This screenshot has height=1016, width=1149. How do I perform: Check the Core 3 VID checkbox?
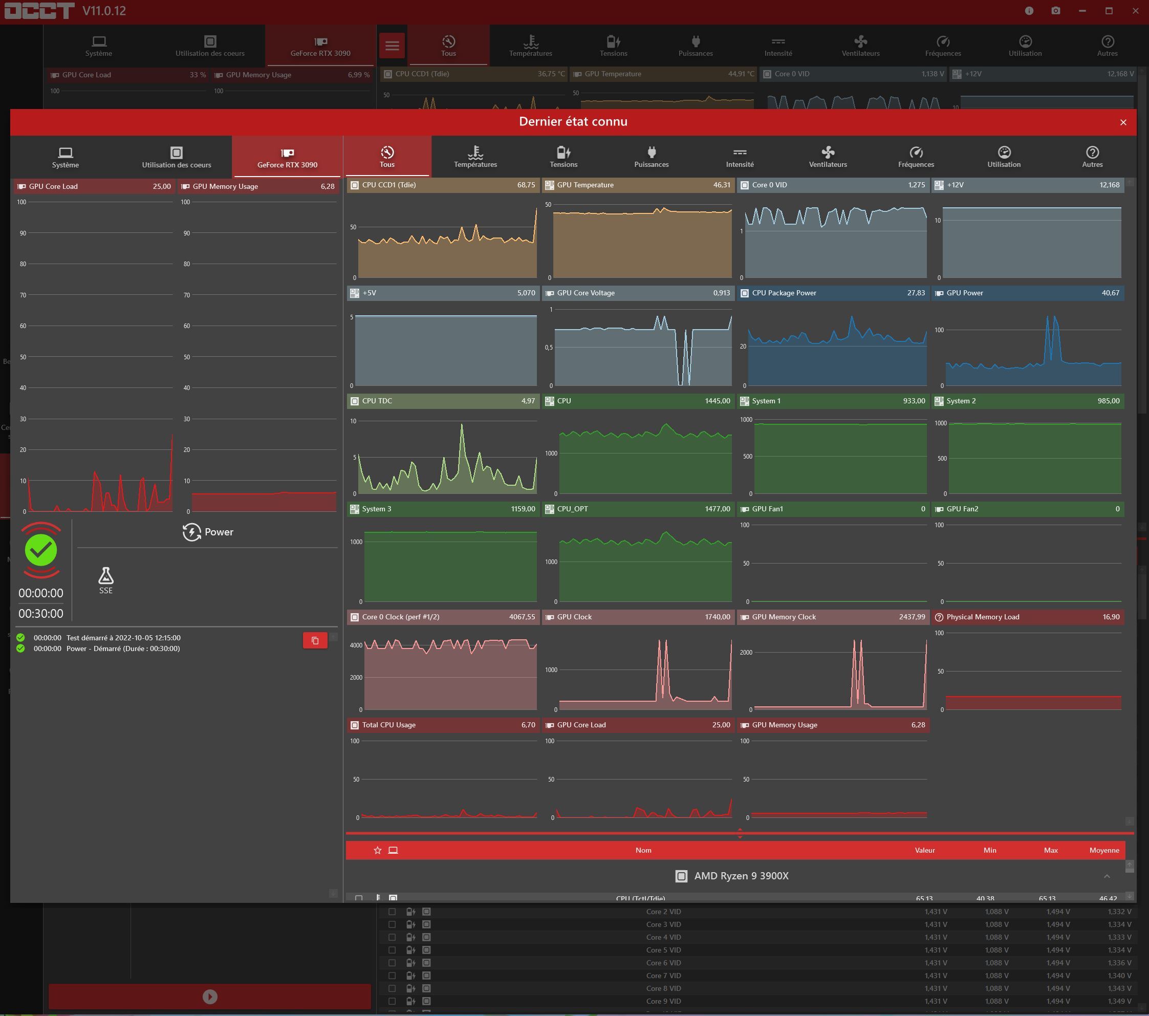point(392,924)
